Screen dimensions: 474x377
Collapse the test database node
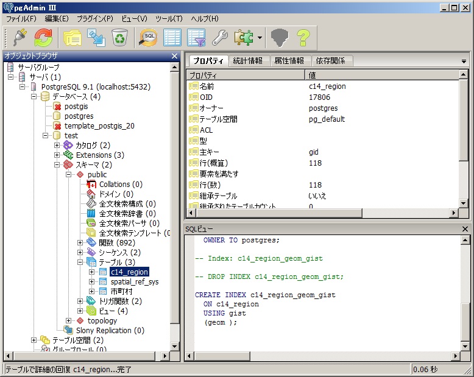[x=46, y=136]
